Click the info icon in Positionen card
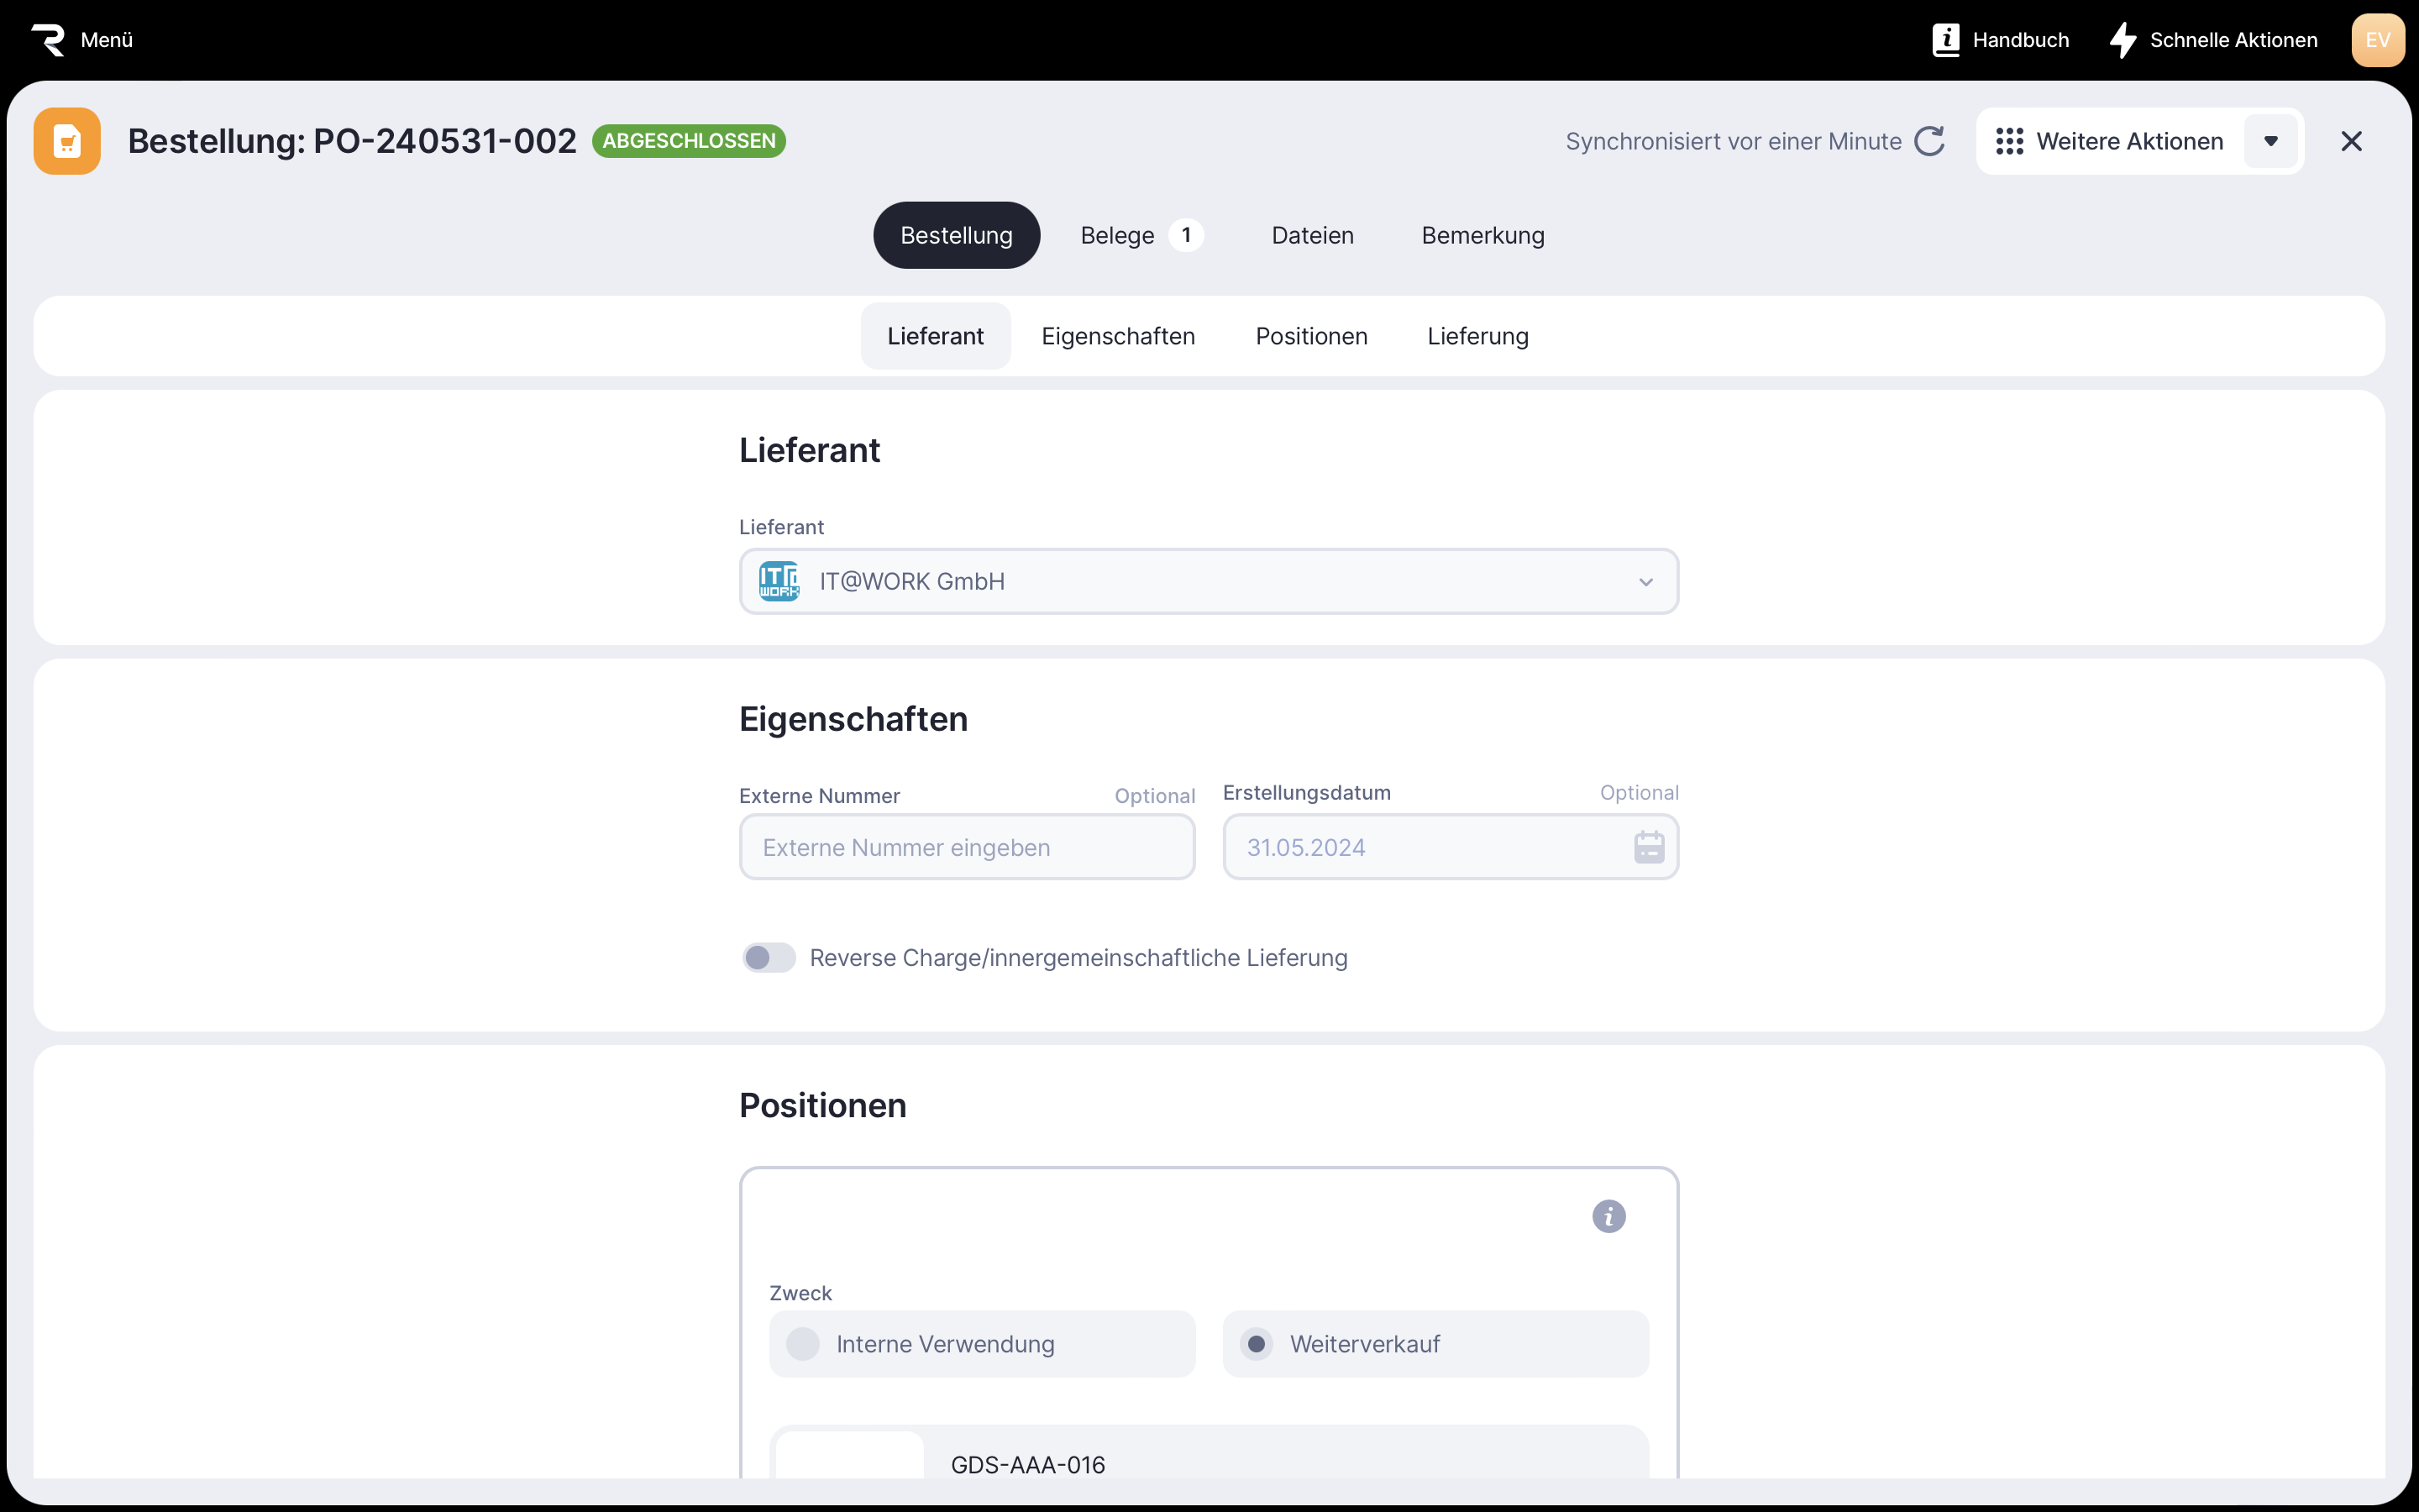Viewport: 2419px width, 1512px height. click(1608, 1216)
